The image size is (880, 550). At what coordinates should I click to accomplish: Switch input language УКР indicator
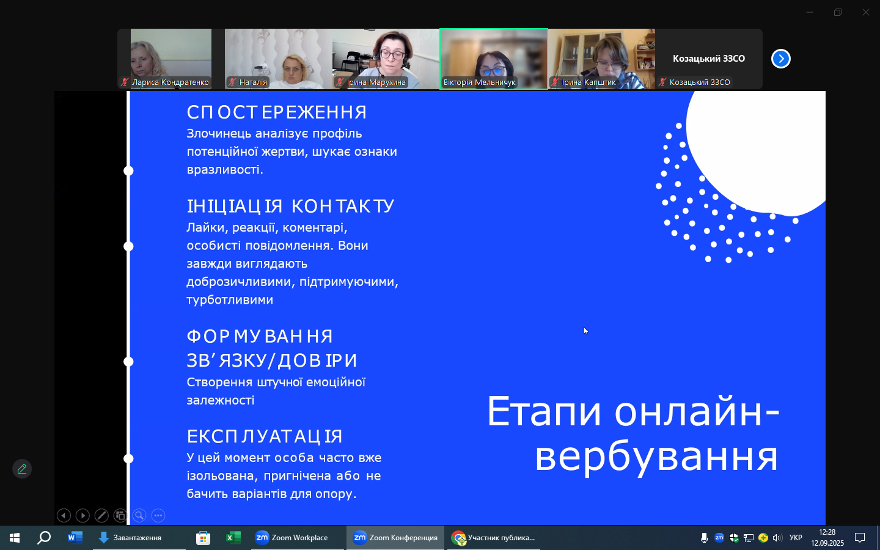[x=796, y=538]
